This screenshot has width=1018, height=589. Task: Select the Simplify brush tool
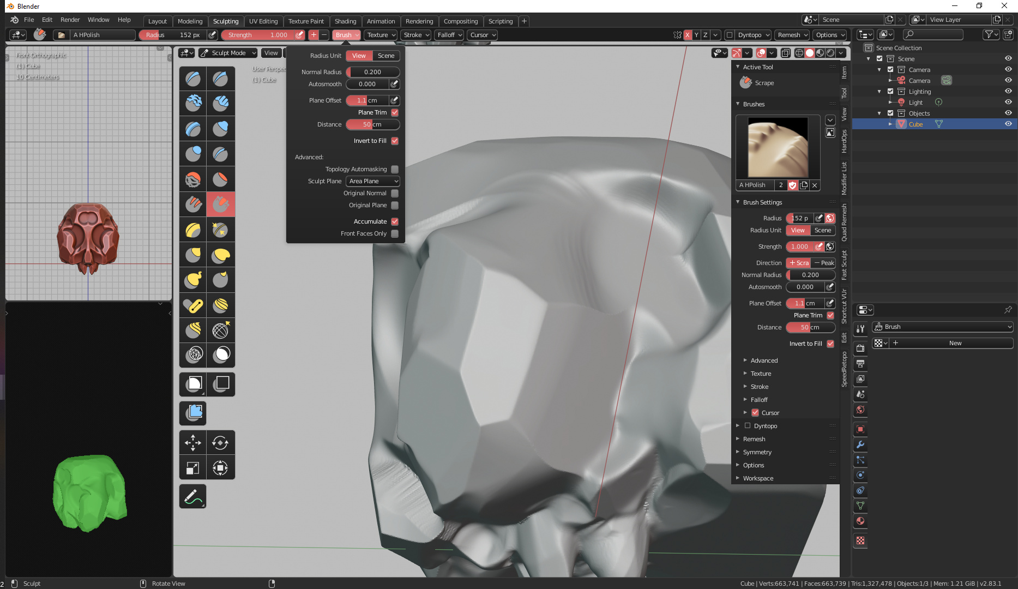click(193, 354)
